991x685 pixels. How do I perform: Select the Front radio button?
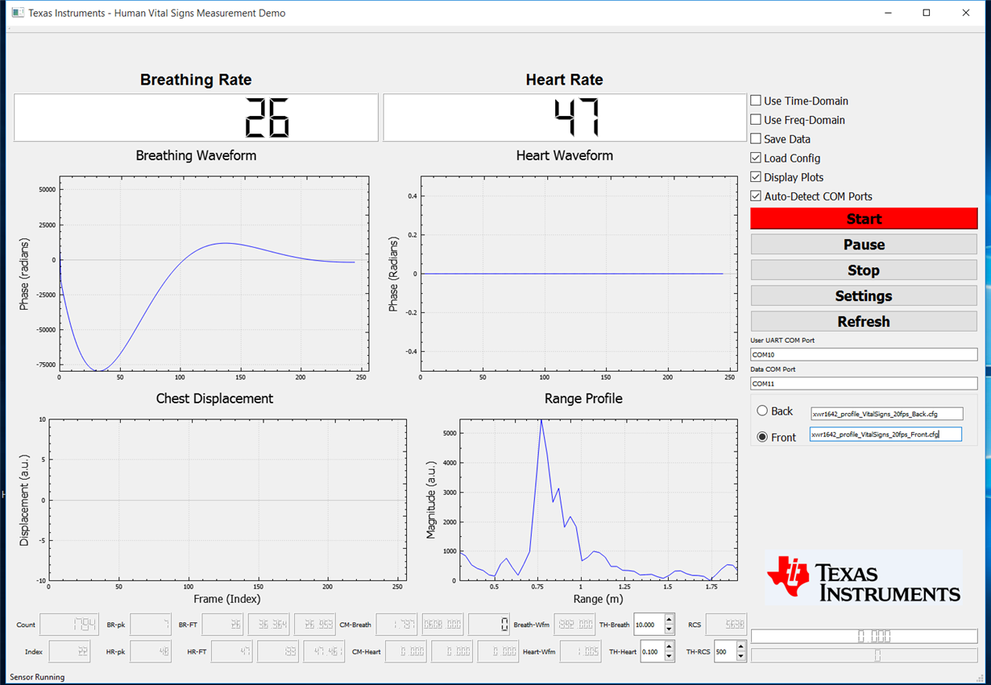pos(762,437)
